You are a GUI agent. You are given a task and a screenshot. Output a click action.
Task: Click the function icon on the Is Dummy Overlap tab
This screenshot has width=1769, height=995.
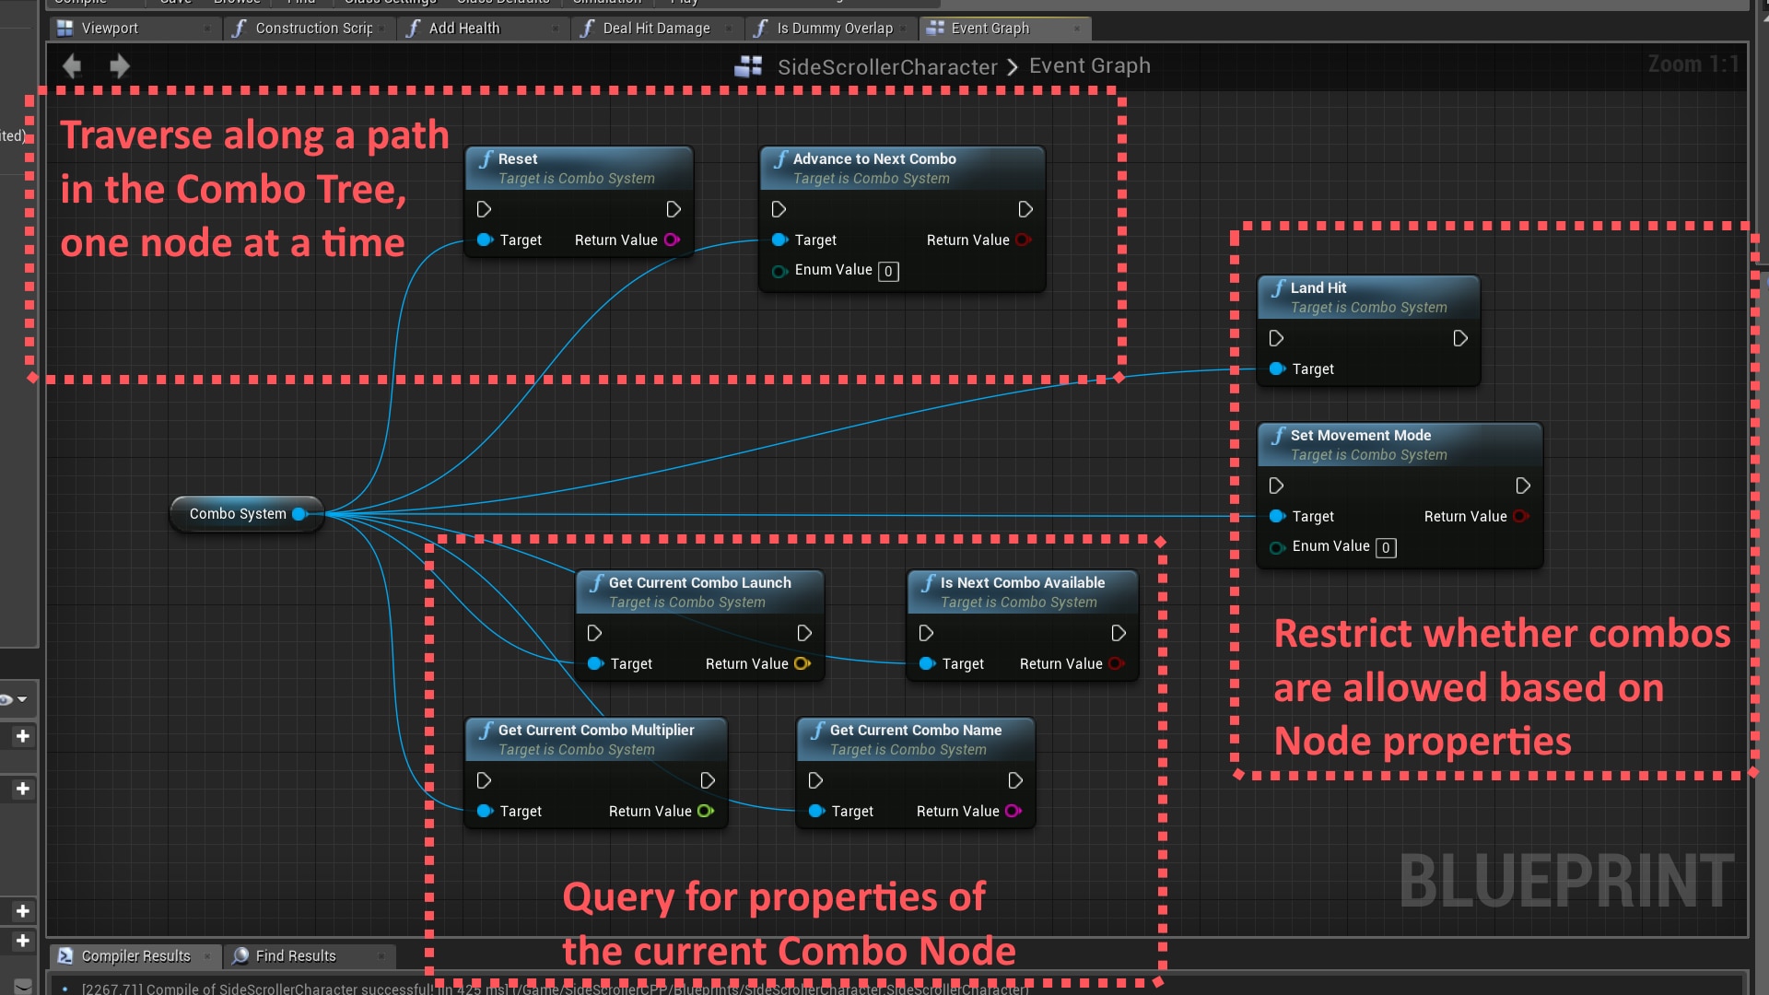pos(762,28)
